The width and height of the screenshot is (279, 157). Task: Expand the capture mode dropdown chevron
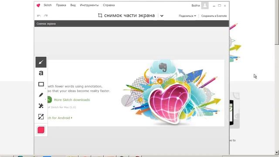click(162, 16)
